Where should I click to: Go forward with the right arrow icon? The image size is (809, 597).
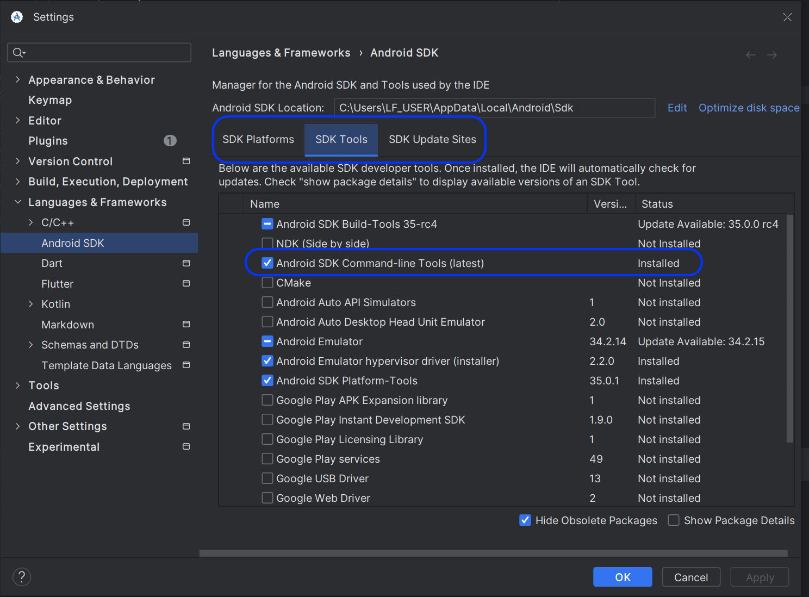tap(771, 55)
